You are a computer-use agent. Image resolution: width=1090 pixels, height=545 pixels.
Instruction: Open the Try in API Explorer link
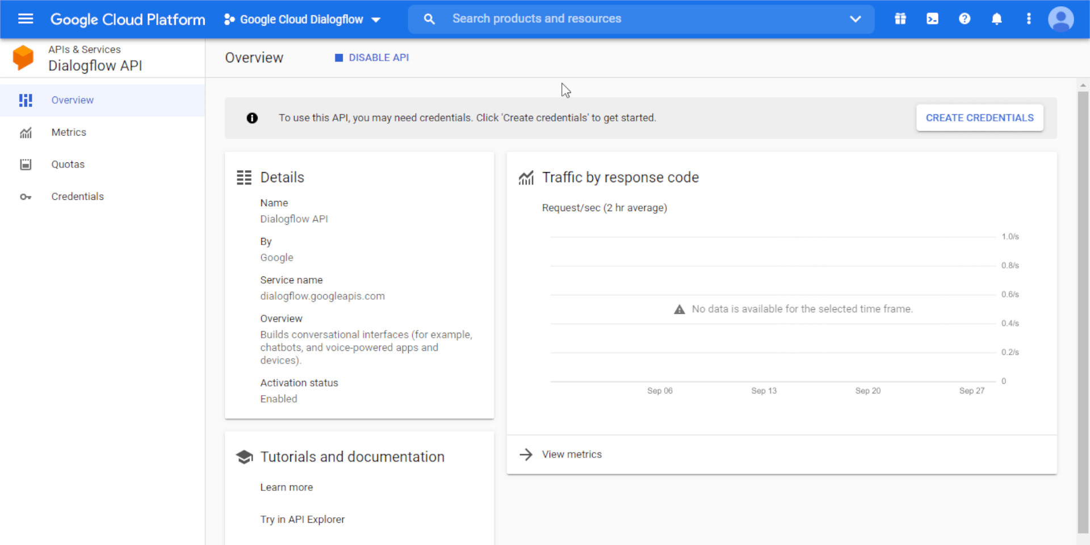(x=302, y=519)
